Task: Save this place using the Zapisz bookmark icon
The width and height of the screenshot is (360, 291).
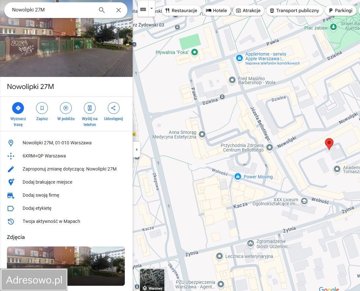Action: (42, 108)
